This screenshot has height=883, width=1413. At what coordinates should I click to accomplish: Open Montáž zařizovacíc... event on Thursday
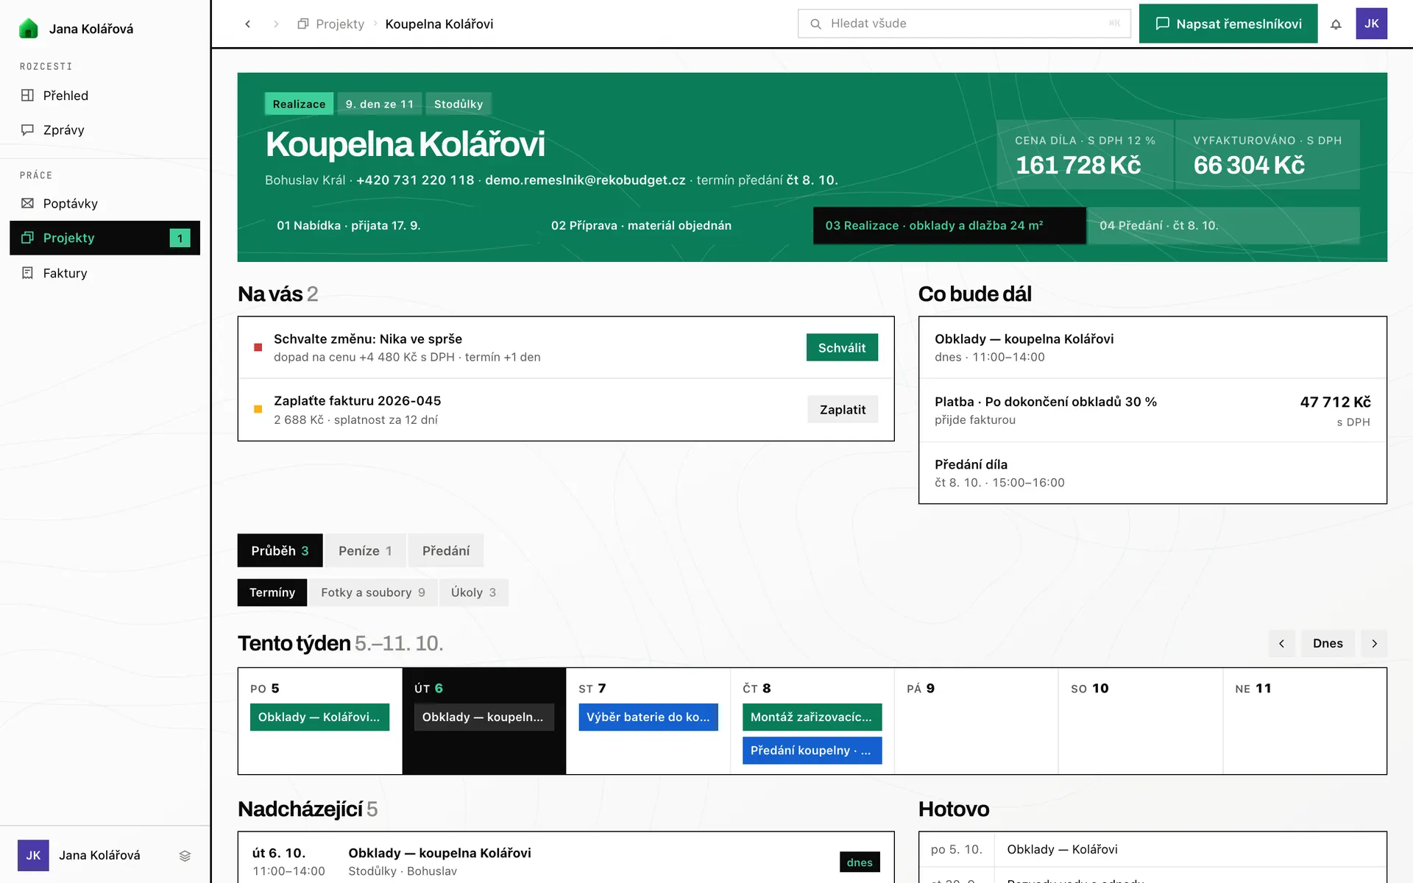(812, 717)
